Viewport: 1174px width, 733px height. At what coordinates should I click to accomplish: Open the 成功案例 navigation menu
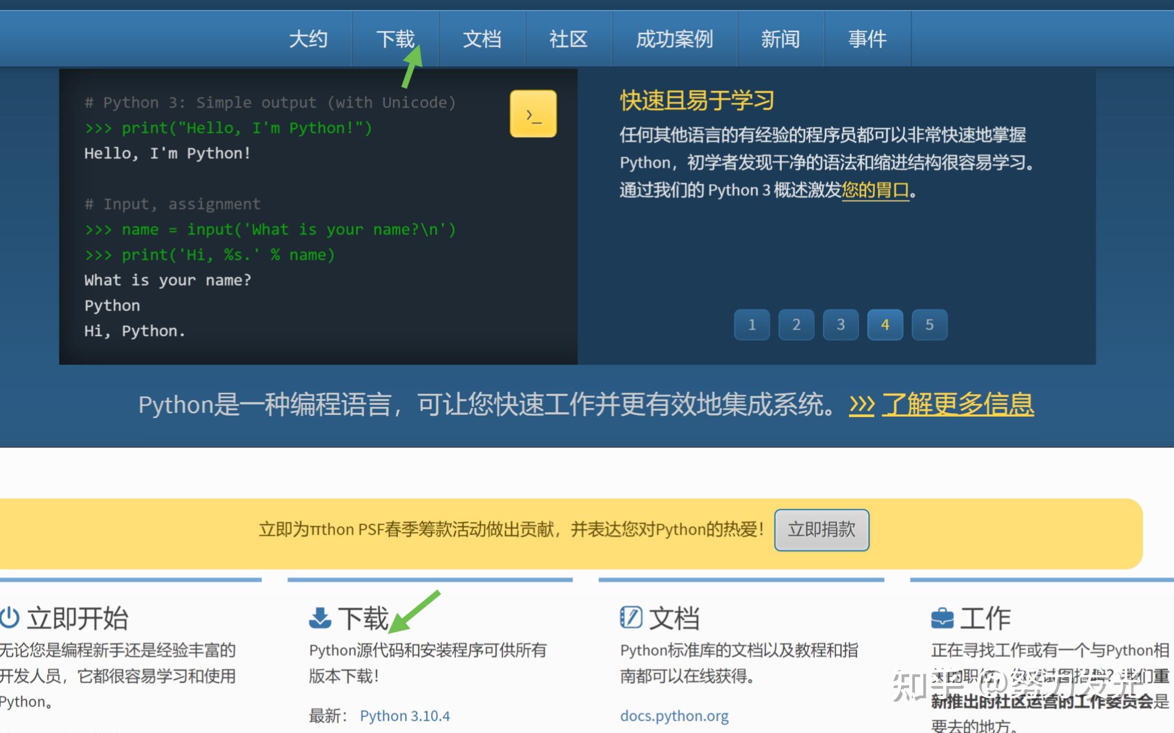click(x=675, y=39)
